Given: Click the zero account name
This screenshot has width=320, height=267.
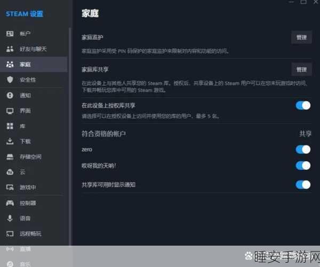Looking at the screenshot, I should click(87, 150).
